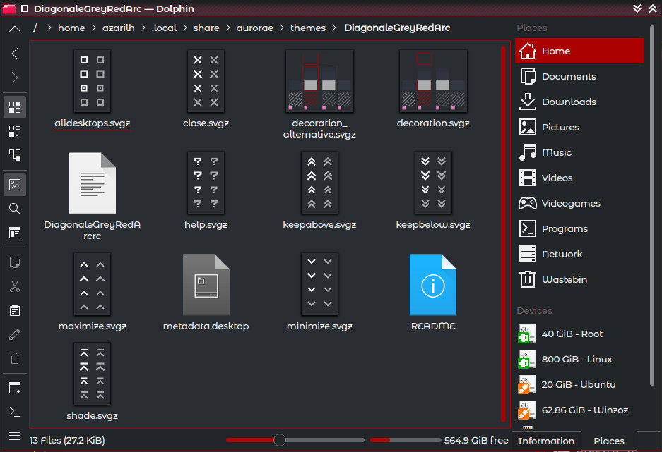The image size is (662, 452).
Task: Open the Find search tool
Action: tap(15, 209)
